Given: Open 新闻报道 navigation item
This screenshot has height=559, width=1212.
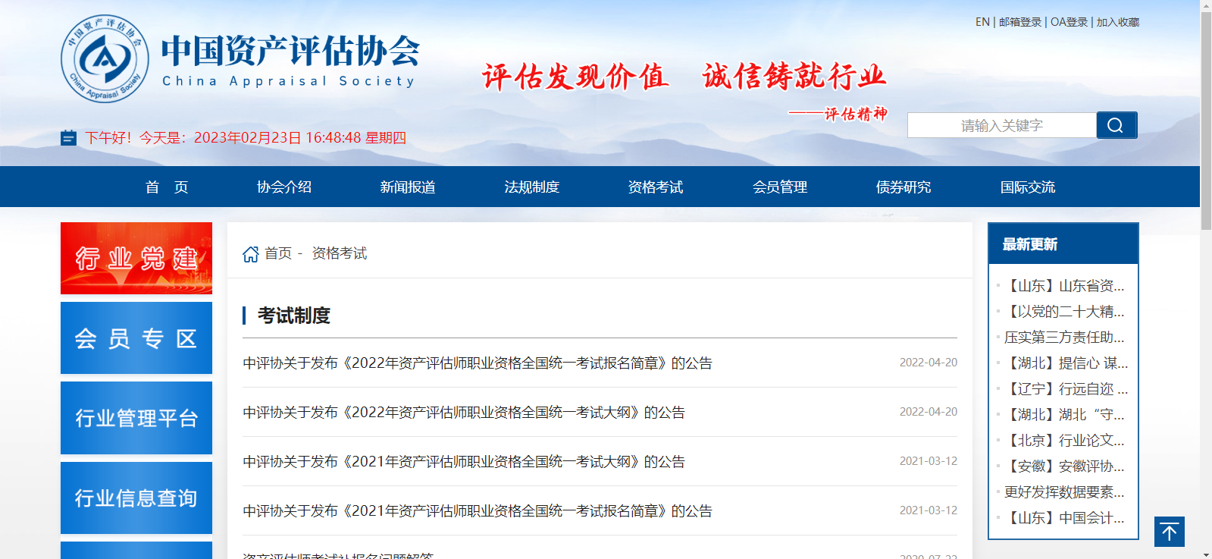Looking at the screenshot, I should click(x=408, y=187).
